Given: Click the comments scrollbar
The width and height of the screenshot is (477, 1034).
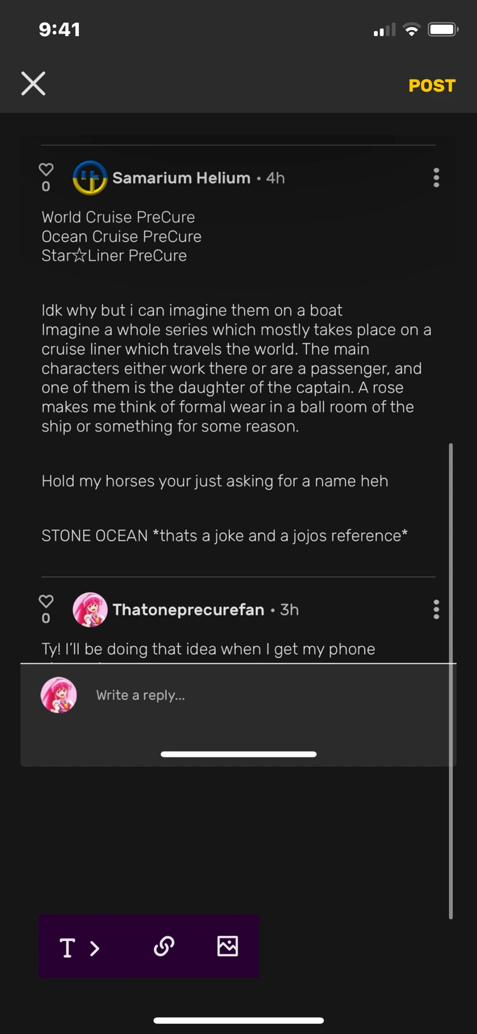Looking at the screenshot, I should coord(450,680).
